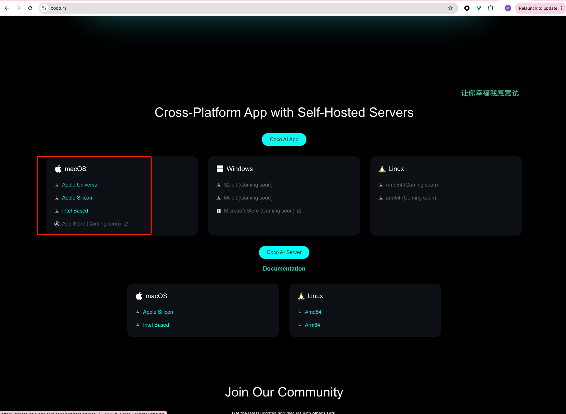This screenshot has height=414, width=566.
Task: Download the Apple Universal app build
Action: [x=80, y=185]
